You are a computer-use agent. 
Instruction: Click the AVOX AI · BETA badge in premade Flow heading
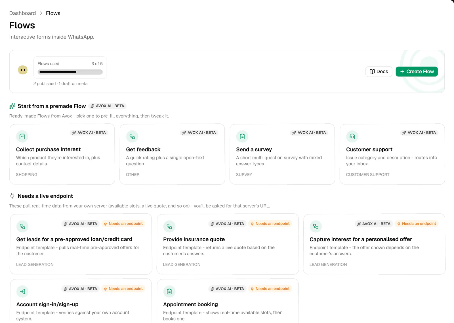pyautogui.click(x=107, y=106)
